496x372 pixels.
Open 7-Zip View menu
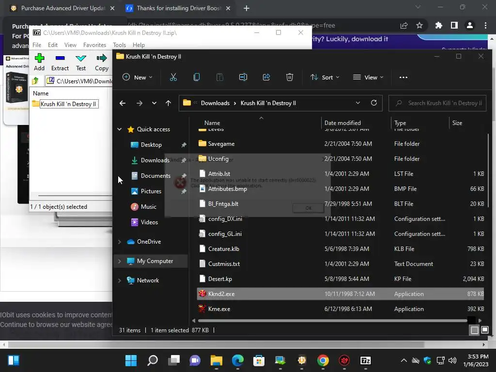point(70,45)
